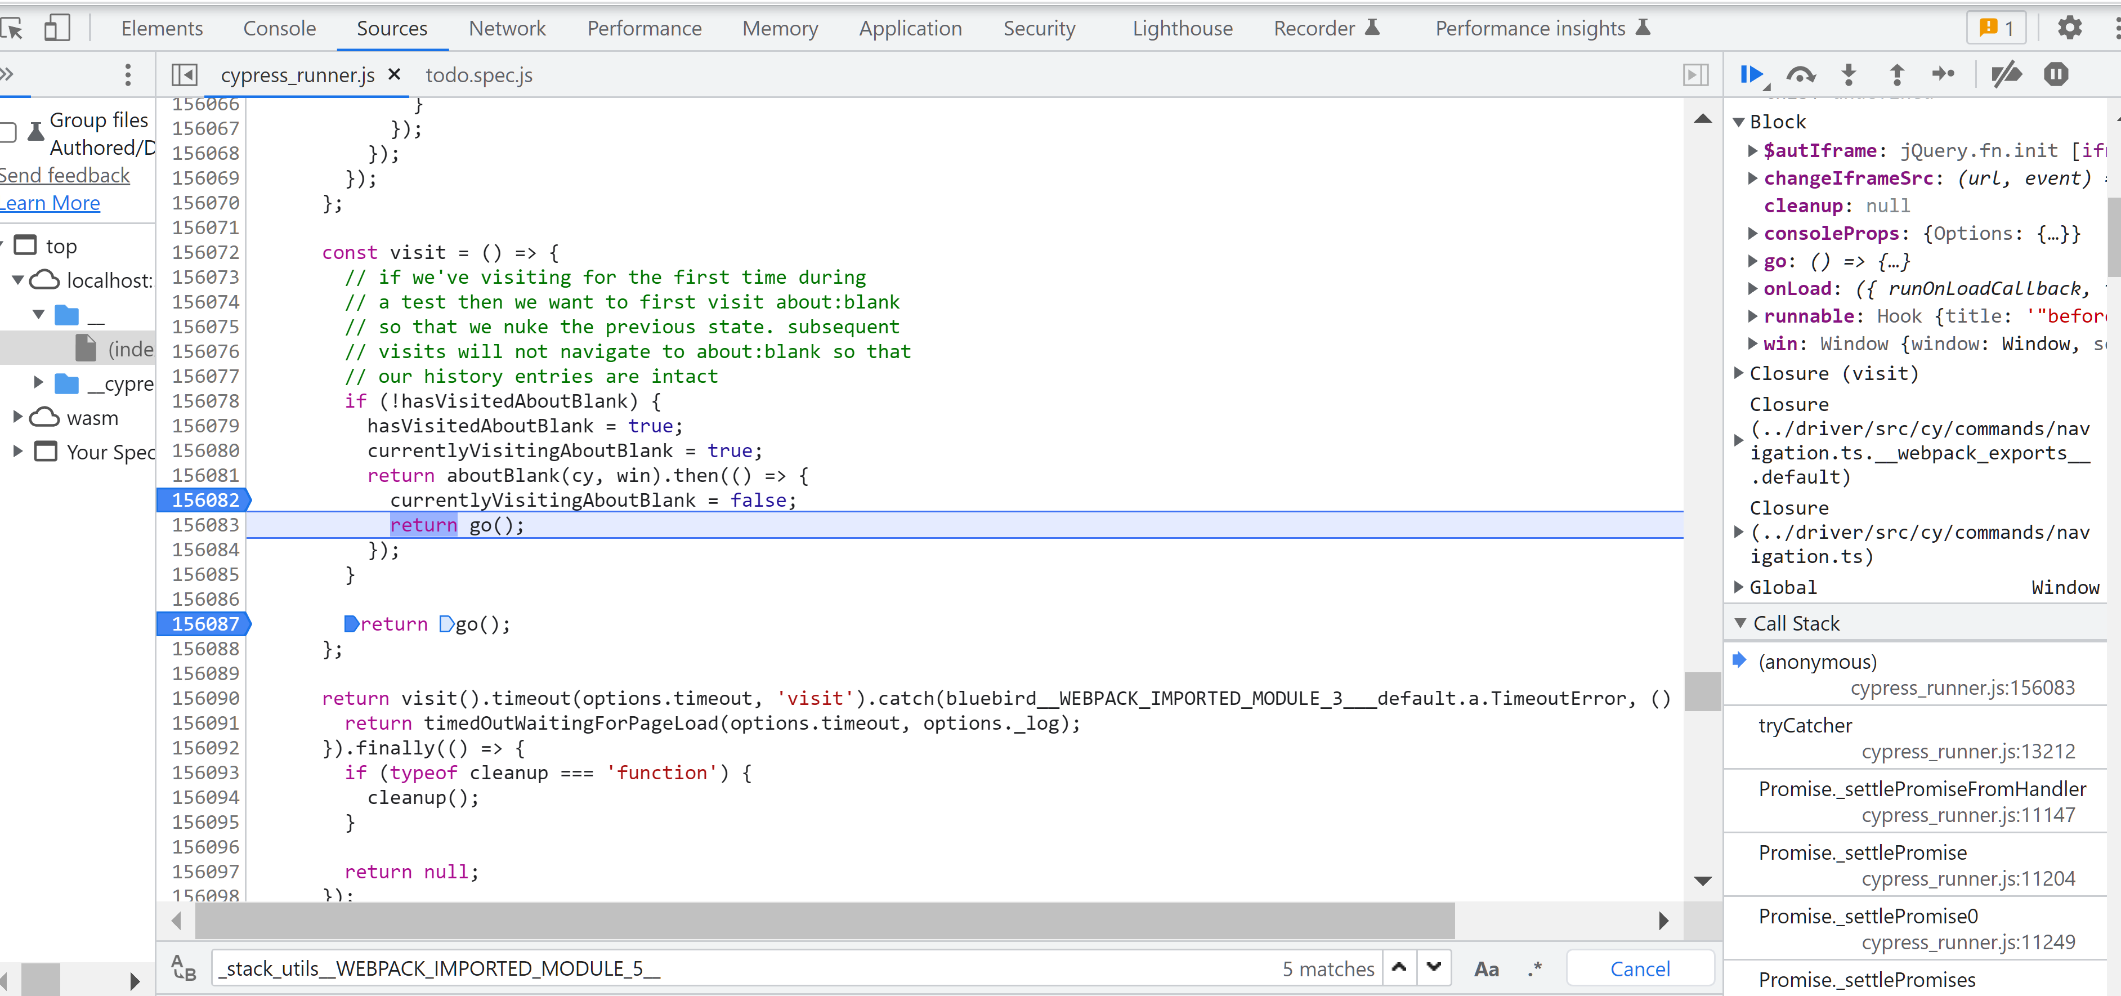Screen dimensions: 2121x996
Task: Open DevTools settings with the gear icon
Action: pyautogui.click(x=2069, y=28)
